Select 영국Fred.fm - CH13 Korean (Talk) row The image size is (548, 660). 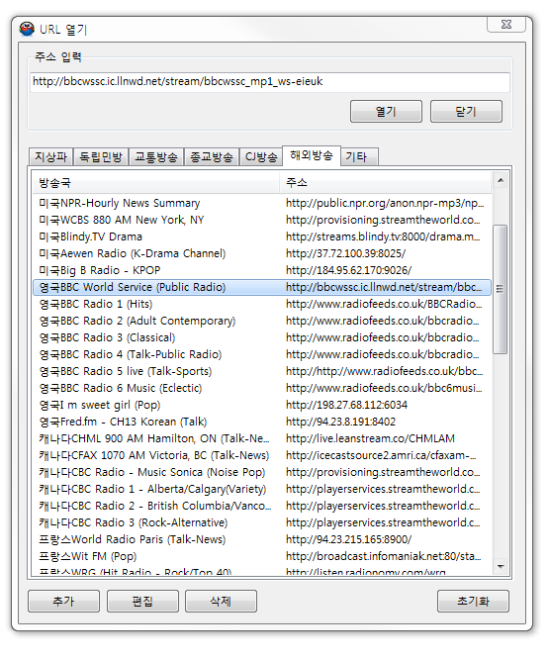[262, 423]
